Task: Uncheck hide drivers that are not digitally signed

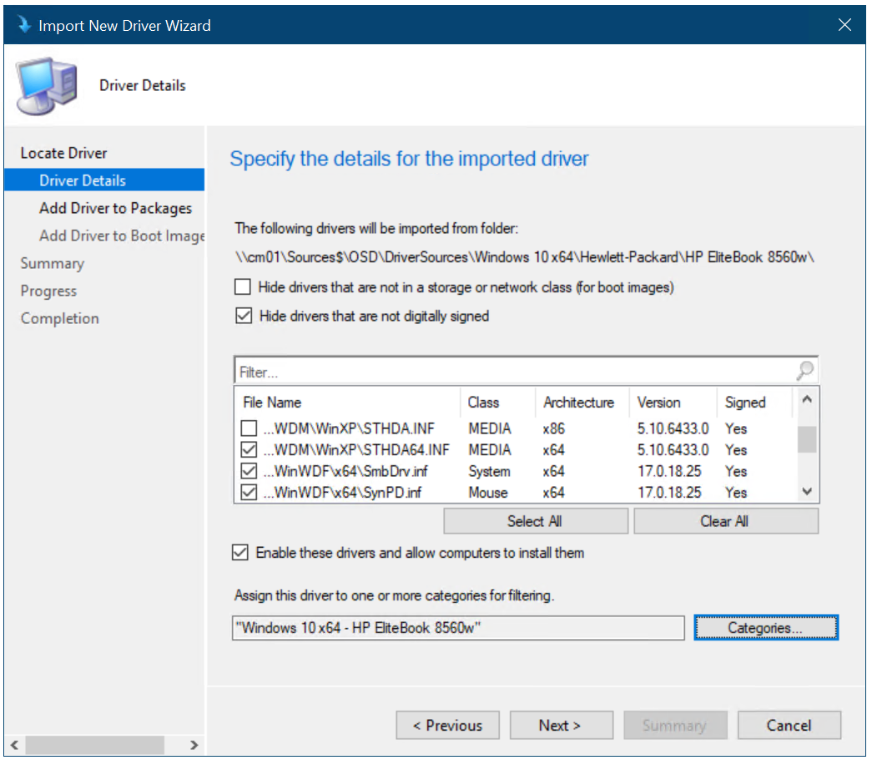Action: point(242,316)
